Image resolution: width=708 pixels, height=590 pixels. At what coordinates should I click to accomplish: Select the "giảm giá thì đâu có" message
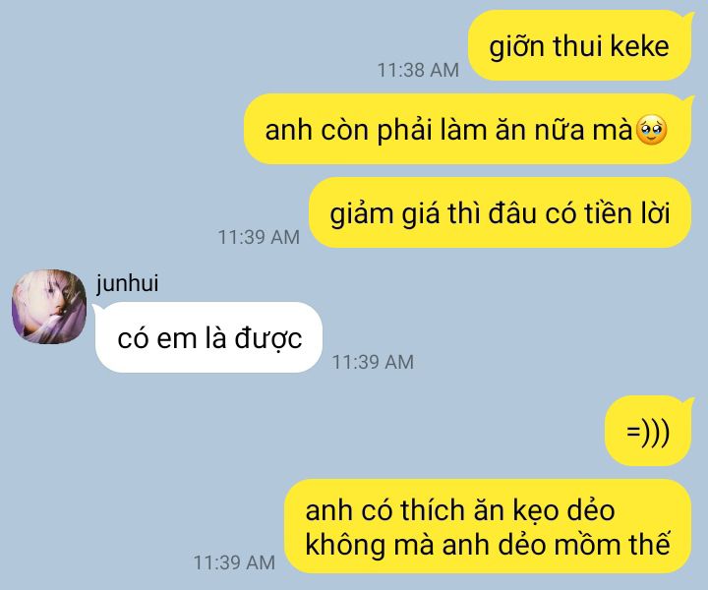[501, 212]
